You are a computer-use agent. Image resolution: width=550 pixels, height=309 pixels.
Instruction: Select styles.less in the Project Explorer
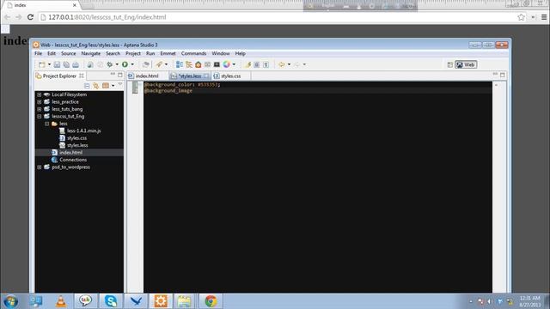tap(77, 145)
